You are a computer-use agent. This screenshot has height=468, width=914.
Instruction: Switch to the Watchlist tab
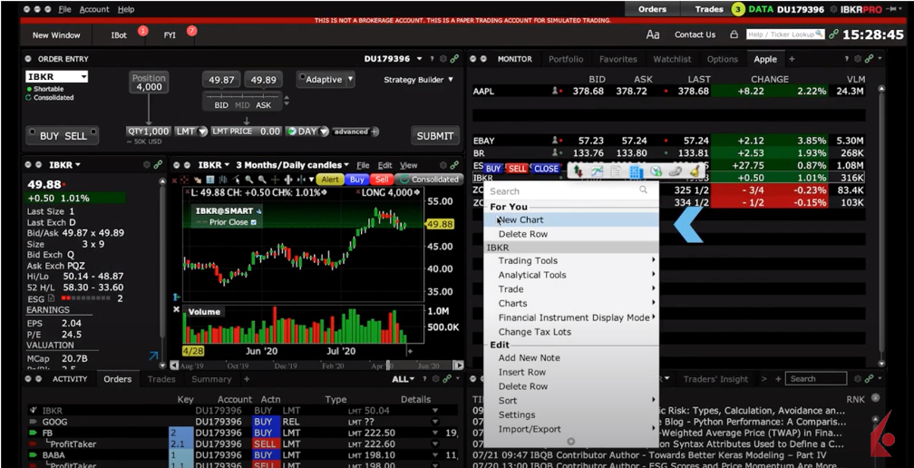(x=672, y=59)
